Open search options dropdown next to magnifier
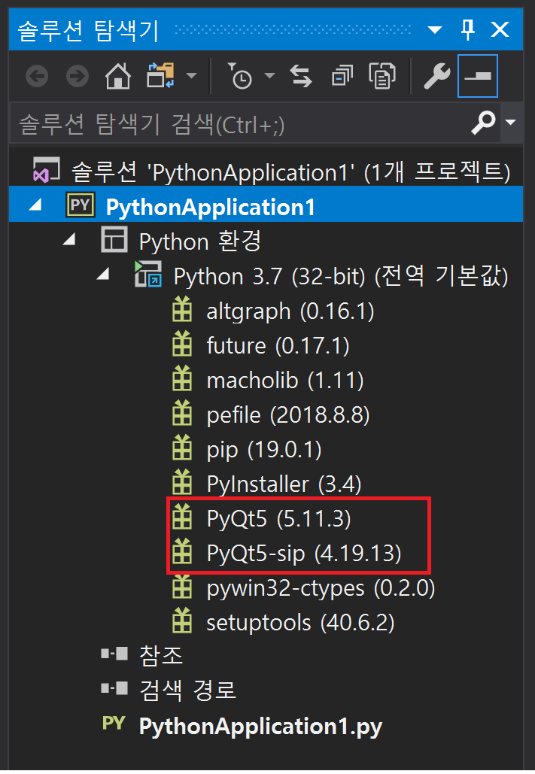 511,122
